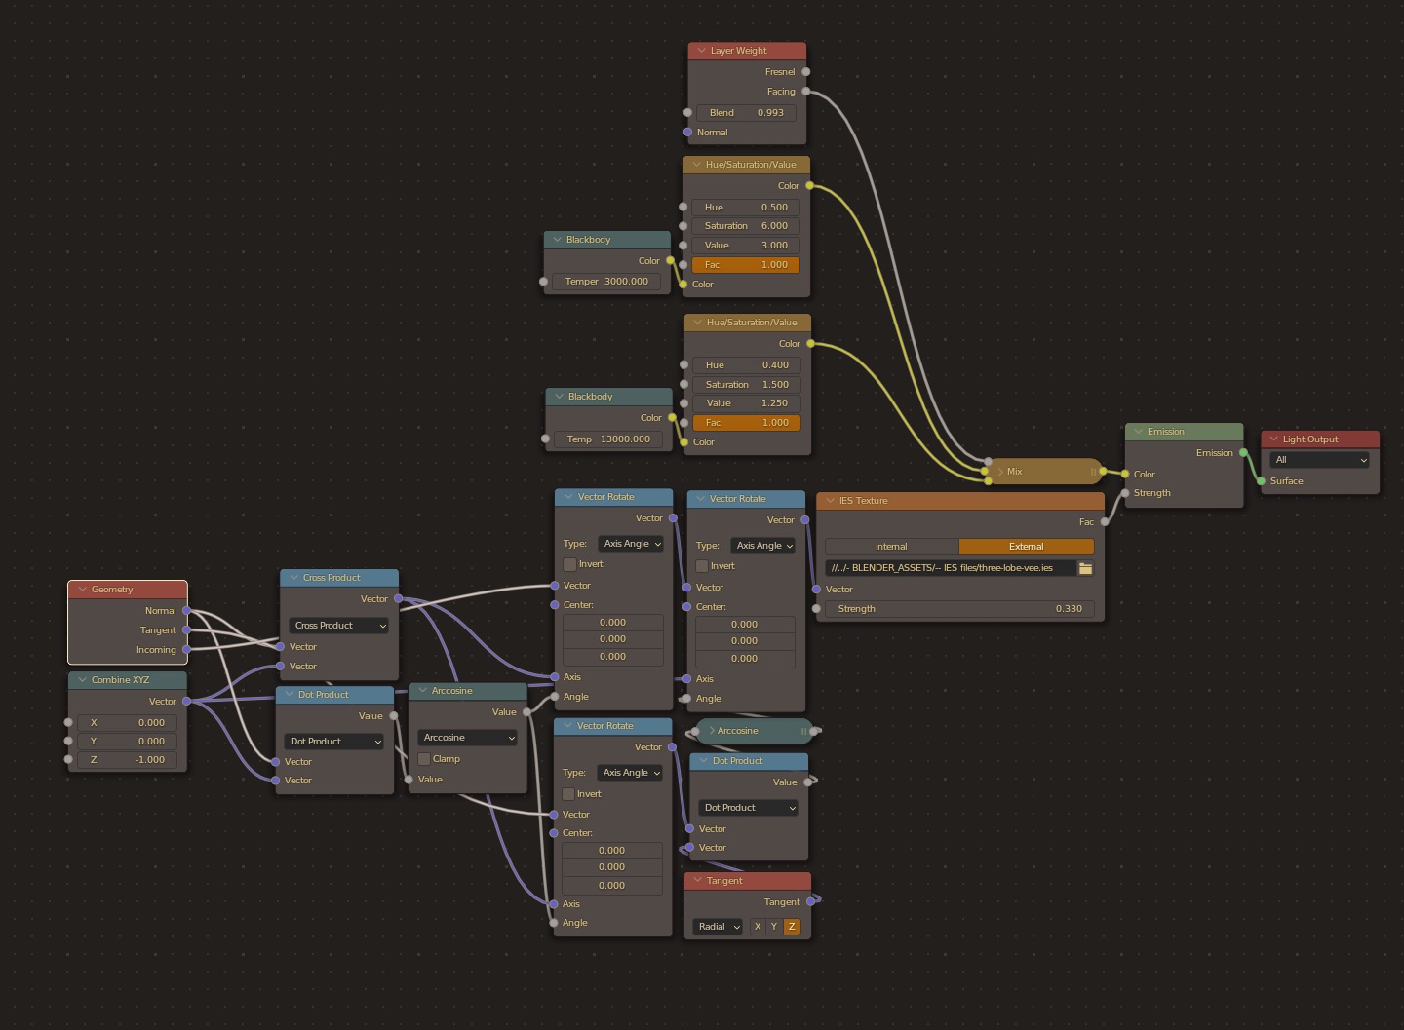Open the Arccosine operation dropdown
Screen dimensions: 1404x1030
tap(468, 738)
